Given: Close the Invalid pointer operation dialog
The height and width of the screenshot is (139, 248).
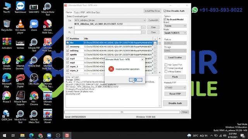Looking at the screenshot, I should pos(142,59).
